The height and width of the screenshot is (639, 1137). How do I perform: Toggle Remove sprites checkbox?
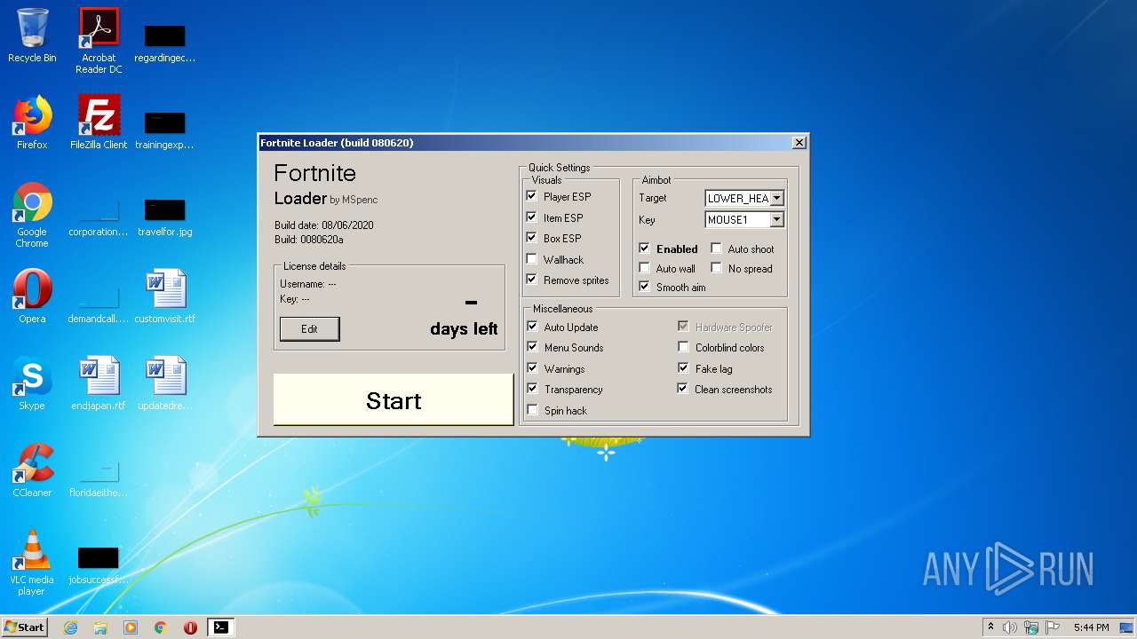(x=532, y=280)
